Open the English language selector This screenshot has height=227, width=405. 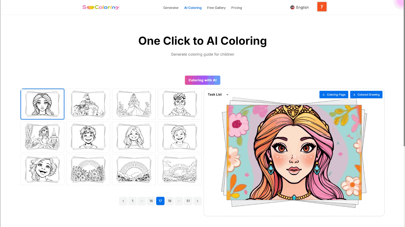click(300, 8)
